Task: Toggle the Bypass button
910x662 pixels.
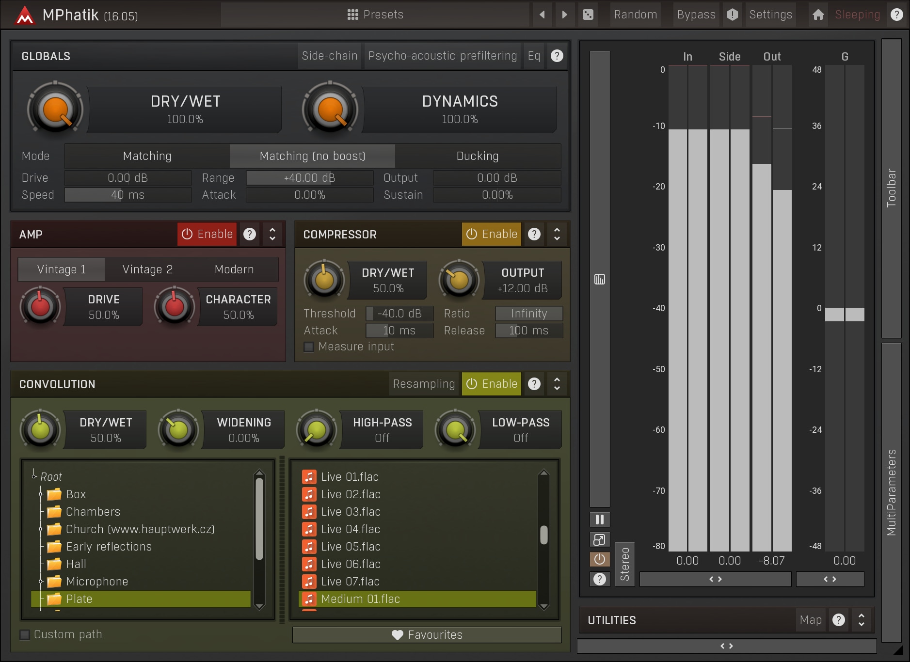Action: (696, 15)
